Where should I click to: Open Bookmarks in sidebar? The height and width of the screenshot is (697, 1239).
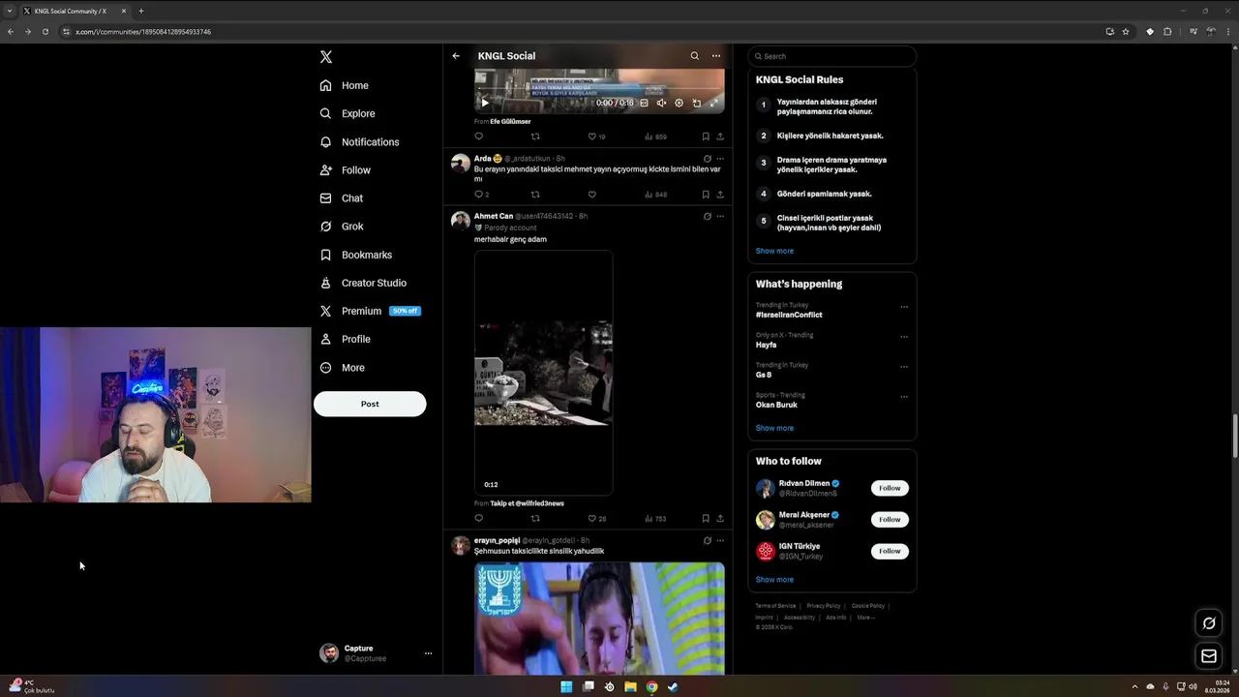[356, 255]
